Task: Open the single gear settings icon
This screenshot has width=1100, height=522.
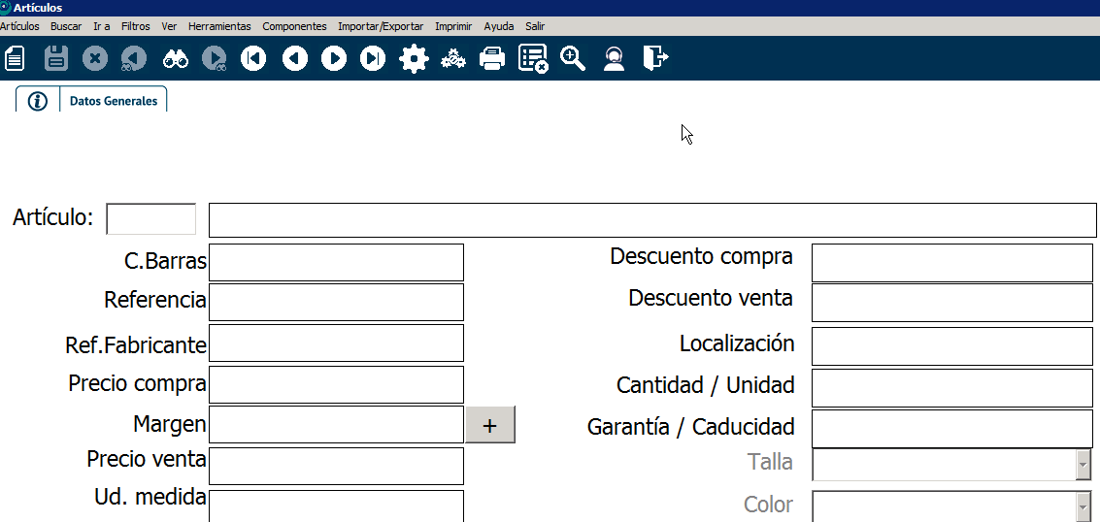Action: coord(414,59)
